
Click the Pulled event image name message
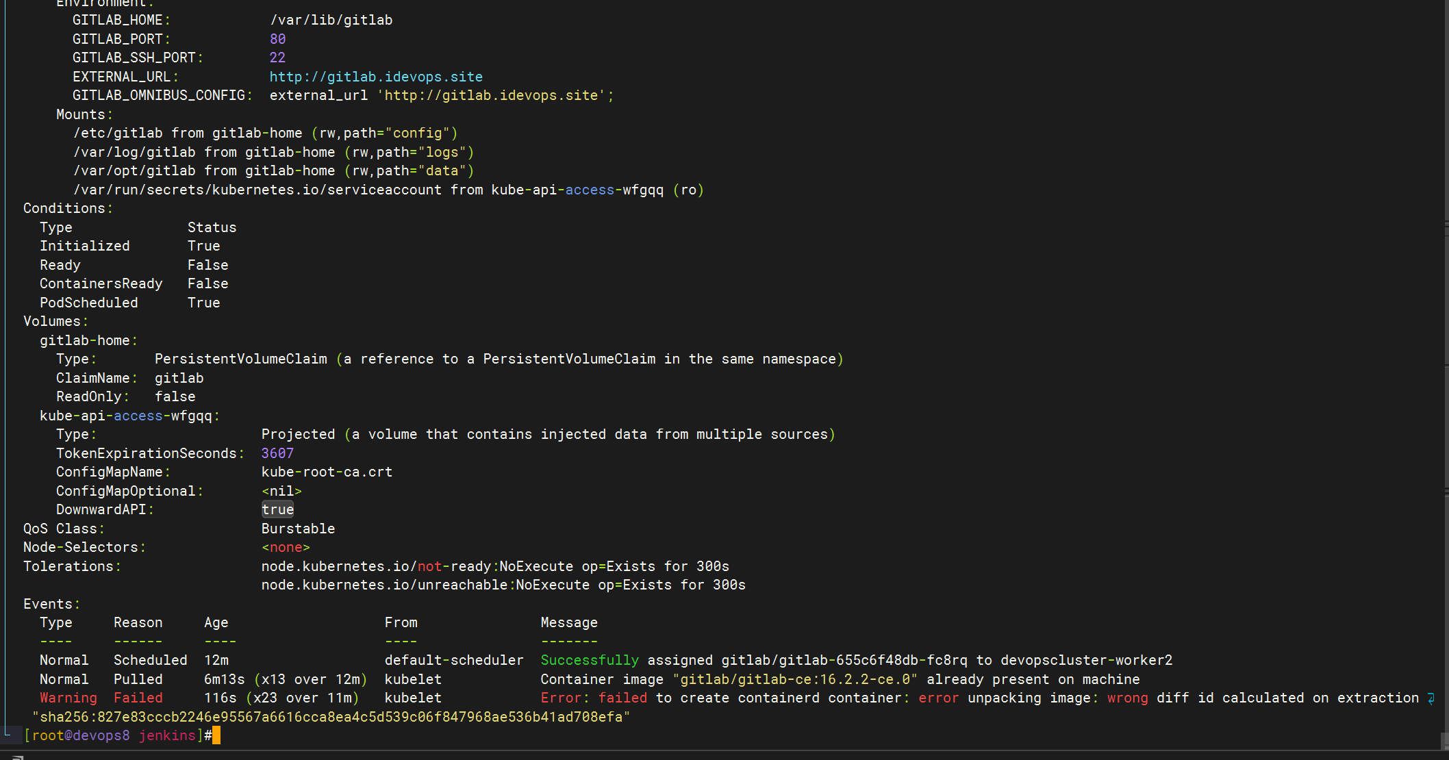pyautogui.click(x=840, y=679)
